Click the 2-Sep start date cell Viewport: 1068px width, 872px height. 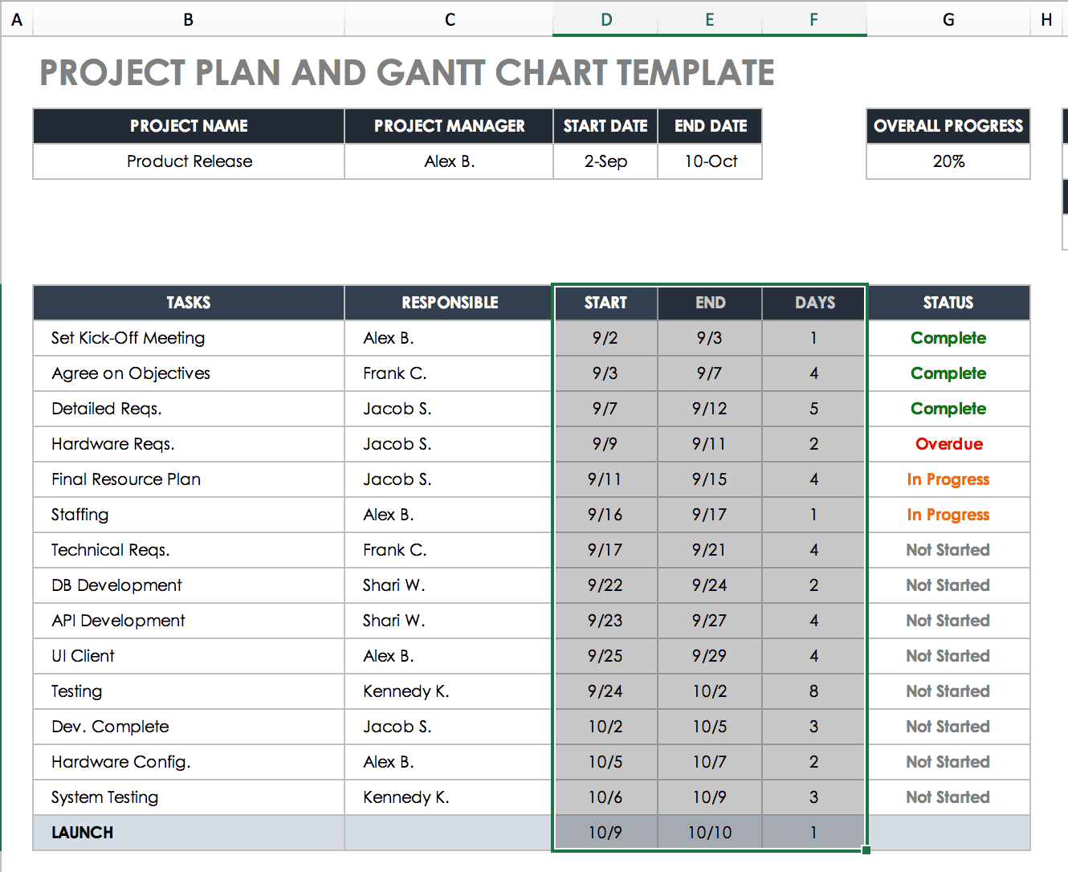(605, 161)
